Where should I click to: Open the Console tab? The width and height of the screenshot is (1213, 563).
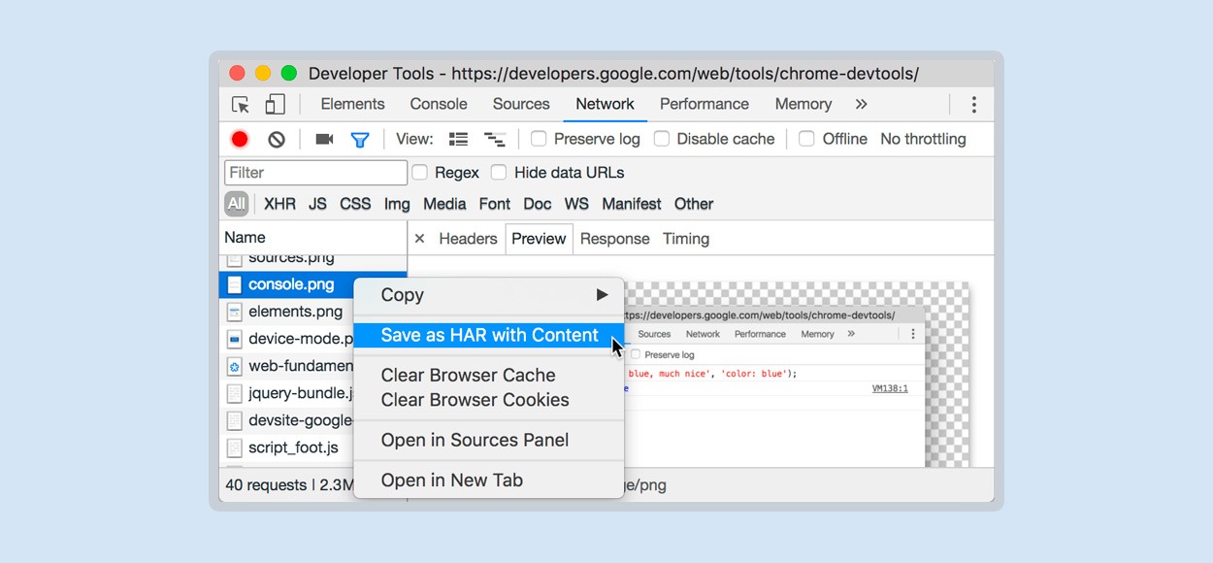[x=439, y=104]
